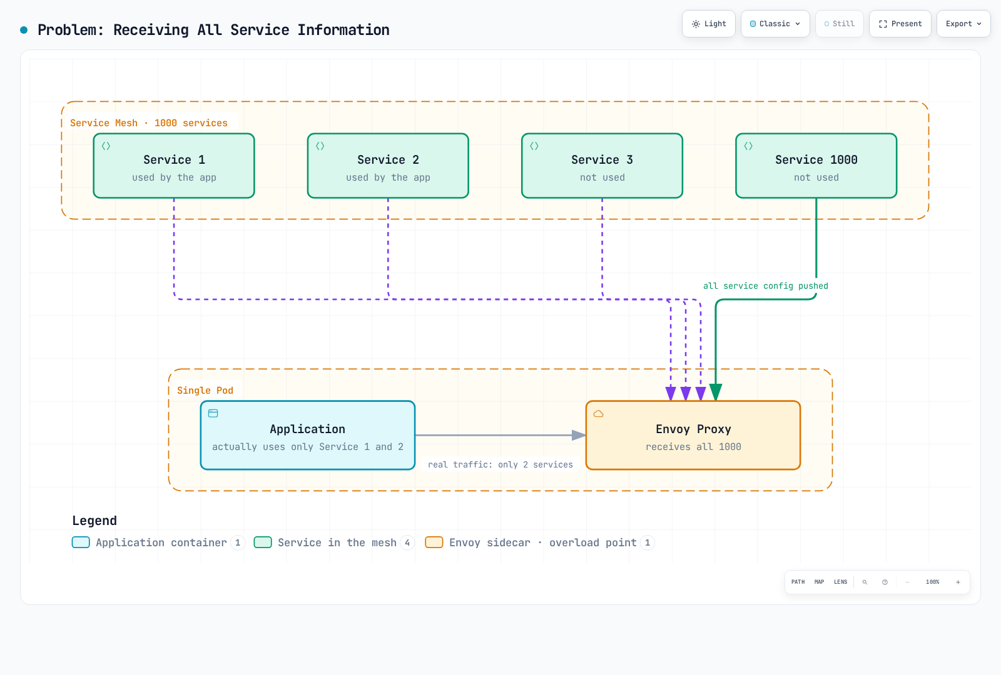This screenshot has height=675, width=1001.
Task: Select the Application node
Action: (308, 435)
